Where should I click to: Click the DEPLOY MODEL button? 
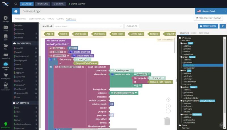click(x=208, y=26)
